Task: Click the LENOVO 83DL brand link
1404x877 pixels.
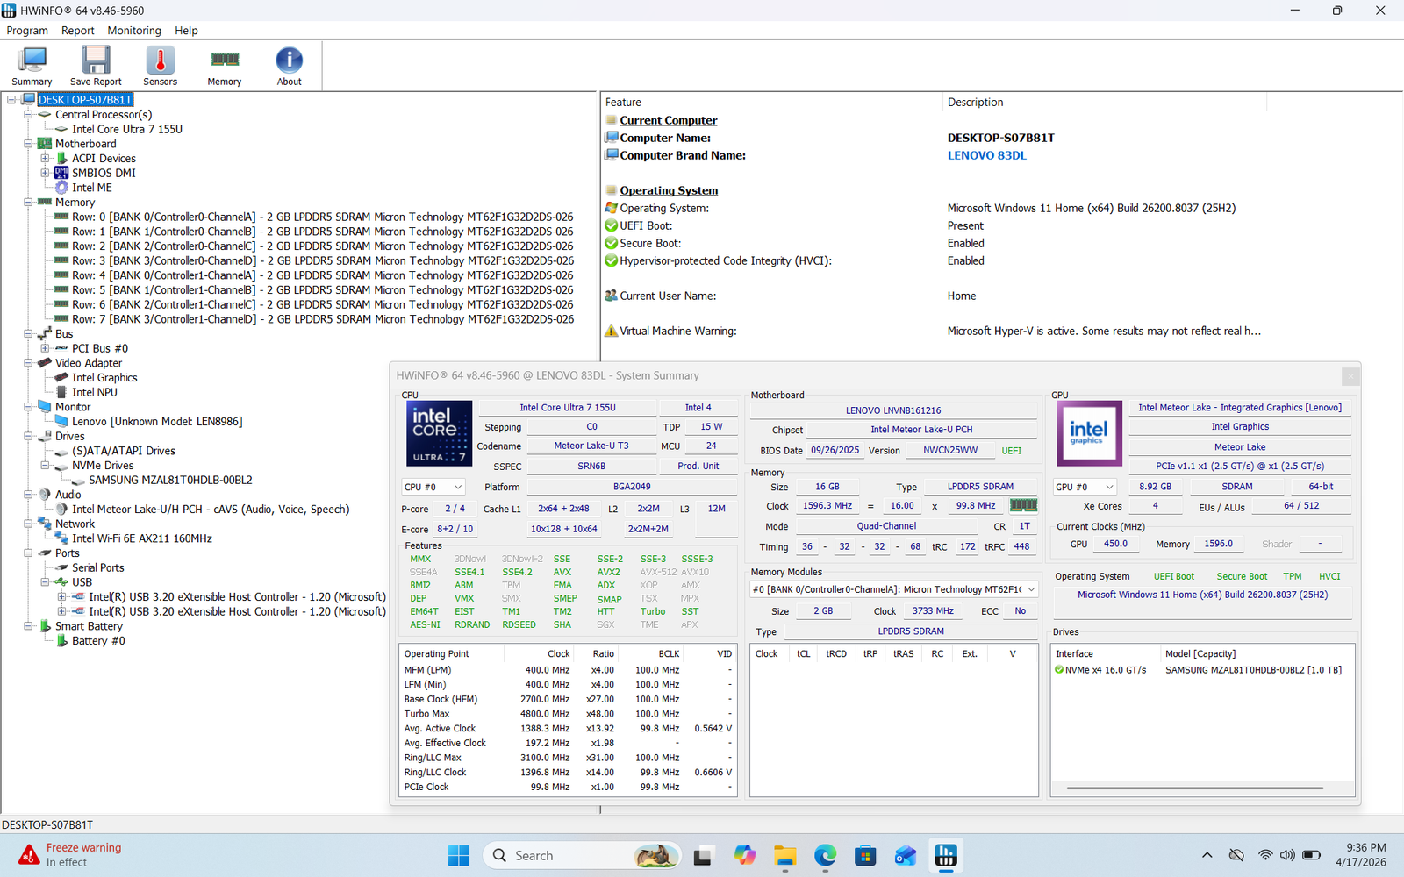Action: point(986,155)
